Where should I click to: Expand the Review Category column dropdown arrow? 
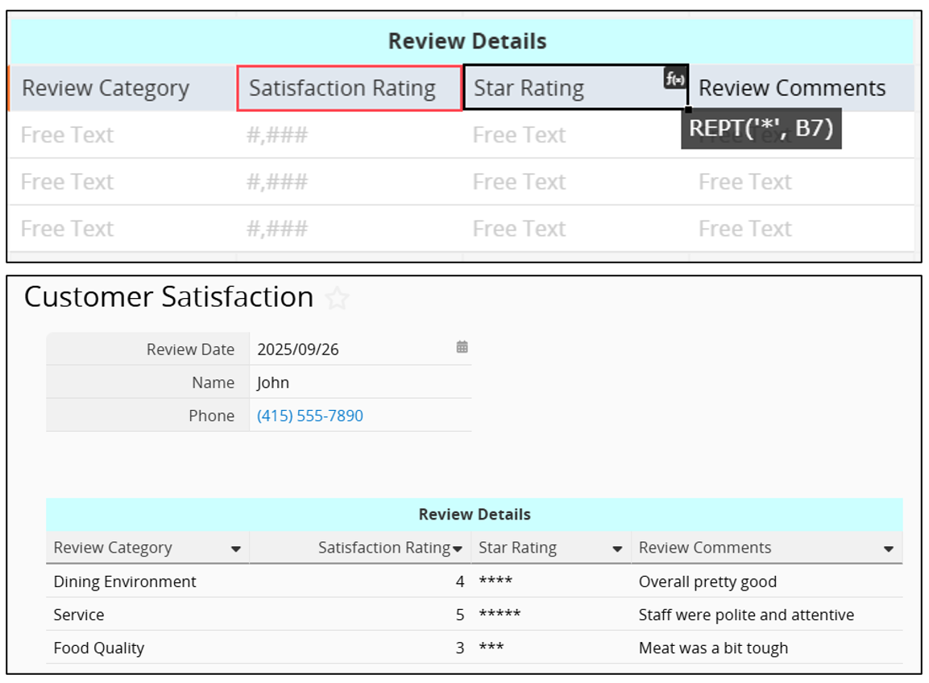235,549
